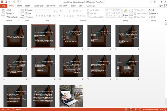Open the Font size combo box
Screen dimensions: 167x111
[x=50, y=11]
